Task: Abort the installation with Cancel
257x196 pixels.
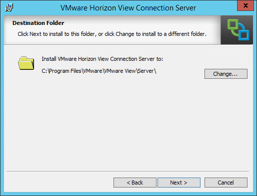Action: coord(226,183)
